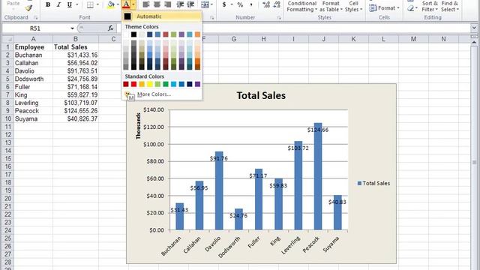Pick purple from Standard Colors
The image size is (480, 270).
197,84
